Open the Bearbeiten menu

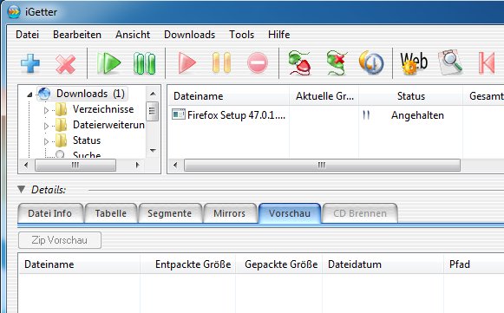[77, 35]
